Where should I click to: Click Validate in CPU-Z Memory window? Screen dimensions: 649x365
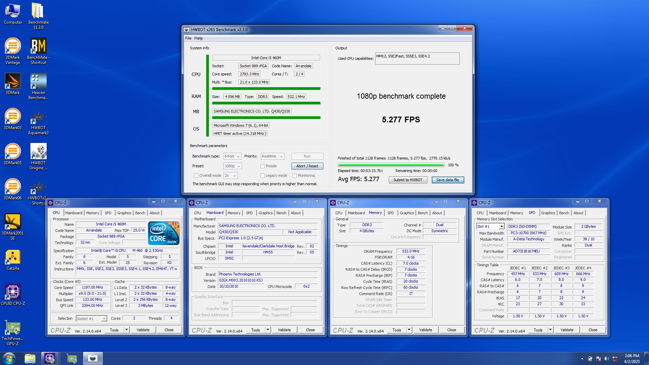426,330
